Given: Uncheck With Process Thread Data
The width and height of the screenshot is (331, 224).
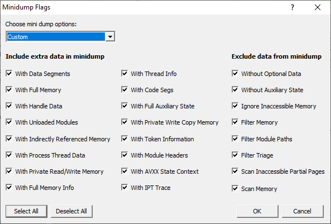Looking at the screenshot, I should [9, 155].
